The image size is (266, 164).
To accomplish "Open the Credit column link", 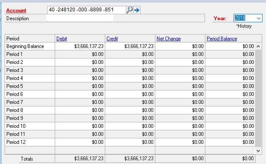I will coord(112,39).
